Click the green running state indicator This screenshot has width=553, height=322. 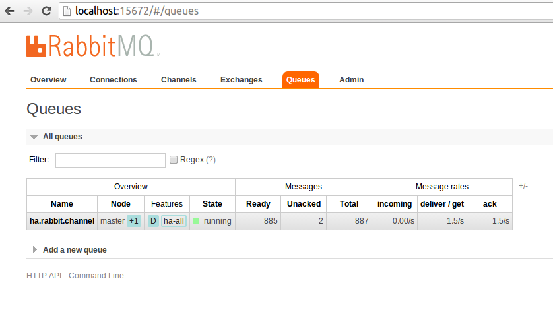pos(196,221)
